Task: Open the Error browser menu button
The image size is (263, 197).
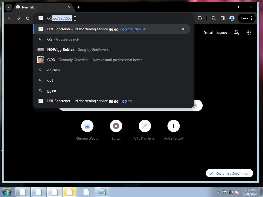Action: 247,18
